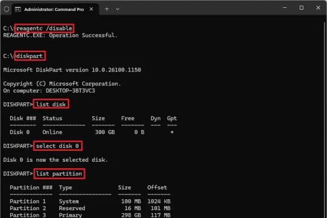Click the 'Type' column header
Image resolution: width=327 pixels, height=218 pixels.
[65, 188]
